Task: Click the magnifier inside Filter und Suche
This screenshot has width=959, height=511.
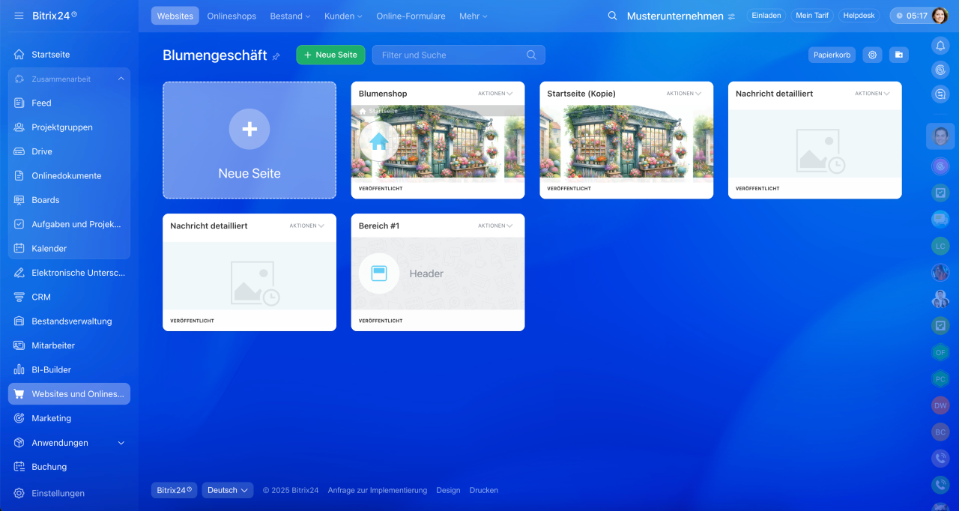Action: 531,55
